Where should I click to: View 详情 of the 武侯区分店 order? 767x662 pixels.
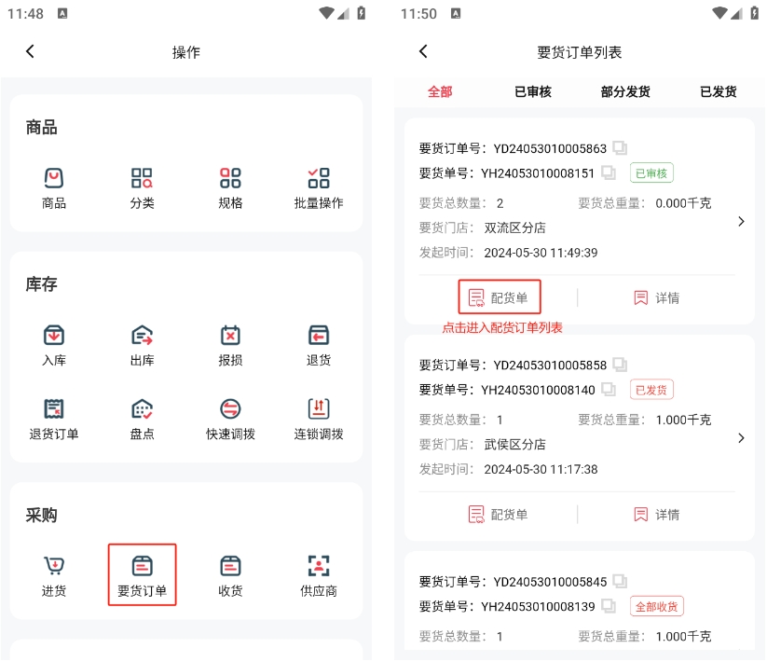click(656, 514)
